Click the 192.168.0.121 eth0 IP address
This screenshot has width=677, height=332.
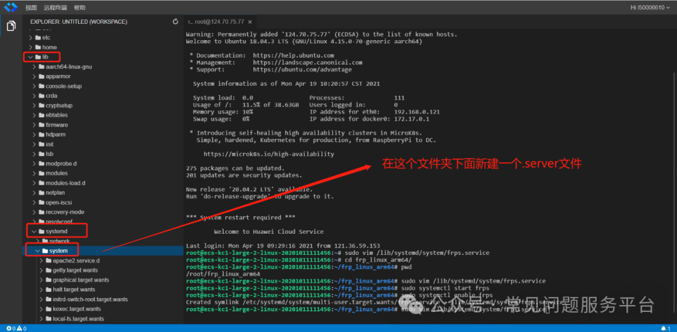(x=417, y=112)
